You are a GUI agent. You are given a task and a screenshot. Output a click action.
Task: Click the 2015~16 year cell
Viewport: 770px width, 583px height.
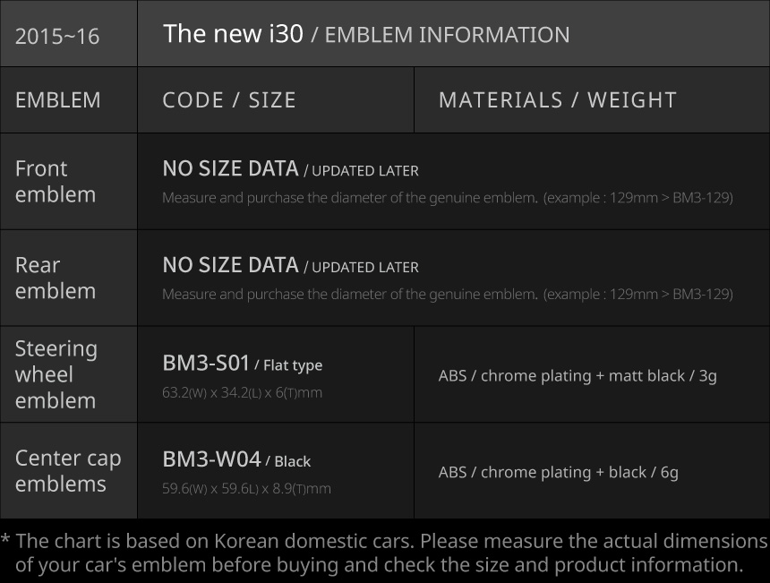[x=57, y=36]
